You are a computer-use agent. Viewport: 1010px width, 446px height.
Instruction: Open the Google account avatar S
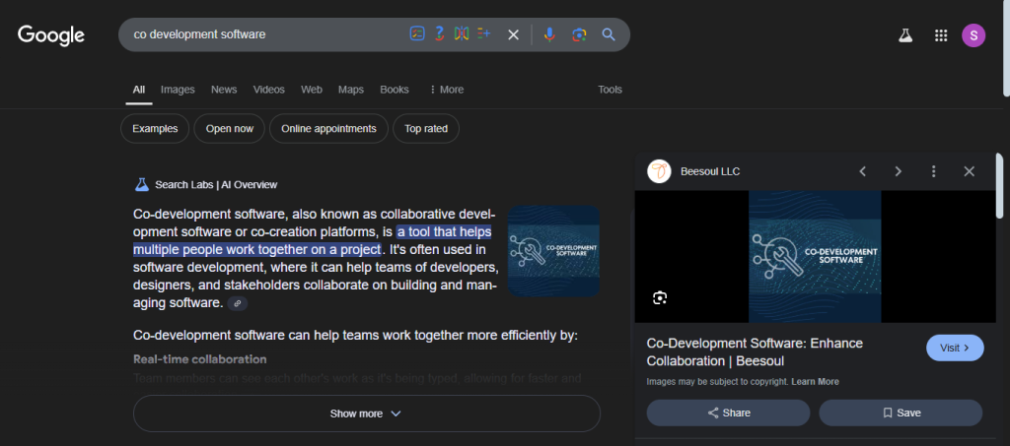point(974,35)
